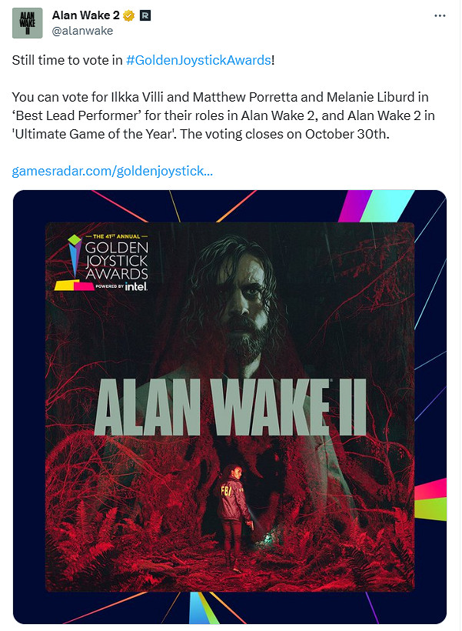Click the flashlight glow near the agent

pyautogui.click(x=266, y=536)
